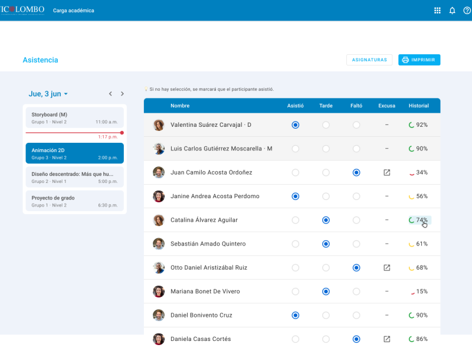Open the notifications bell
Viewport: 472px width, 351px height.
452,10
